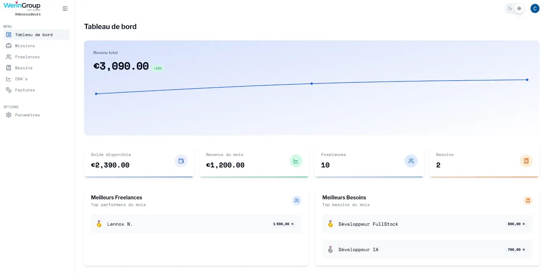Enable light mode sun icon
Viewport: 545px width, 275px height.
[519, 8]
